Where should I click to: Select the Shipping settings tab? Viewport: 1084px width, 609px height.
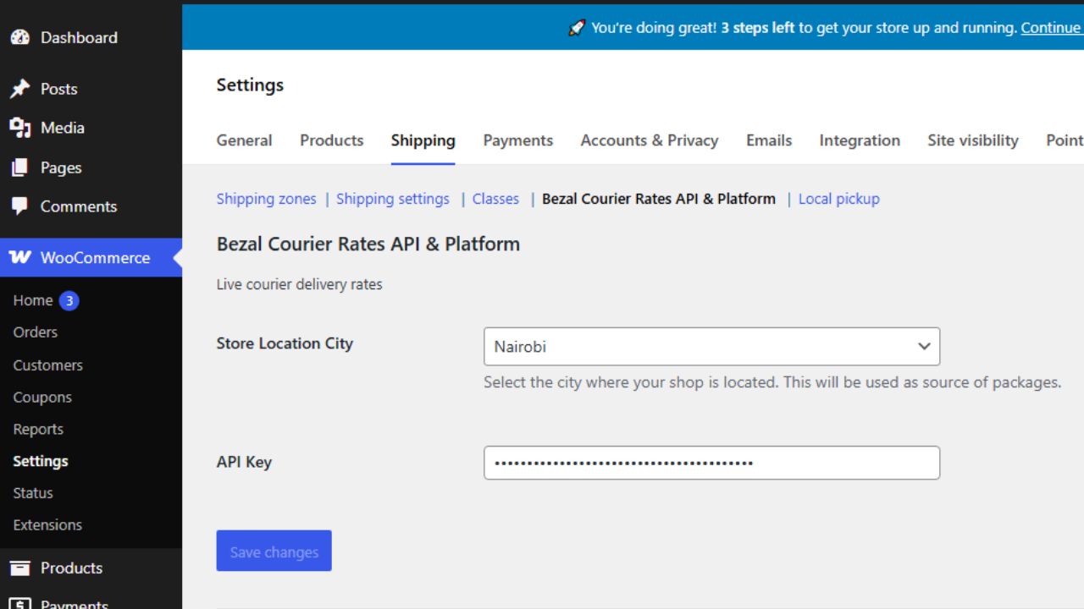[423, 140]
